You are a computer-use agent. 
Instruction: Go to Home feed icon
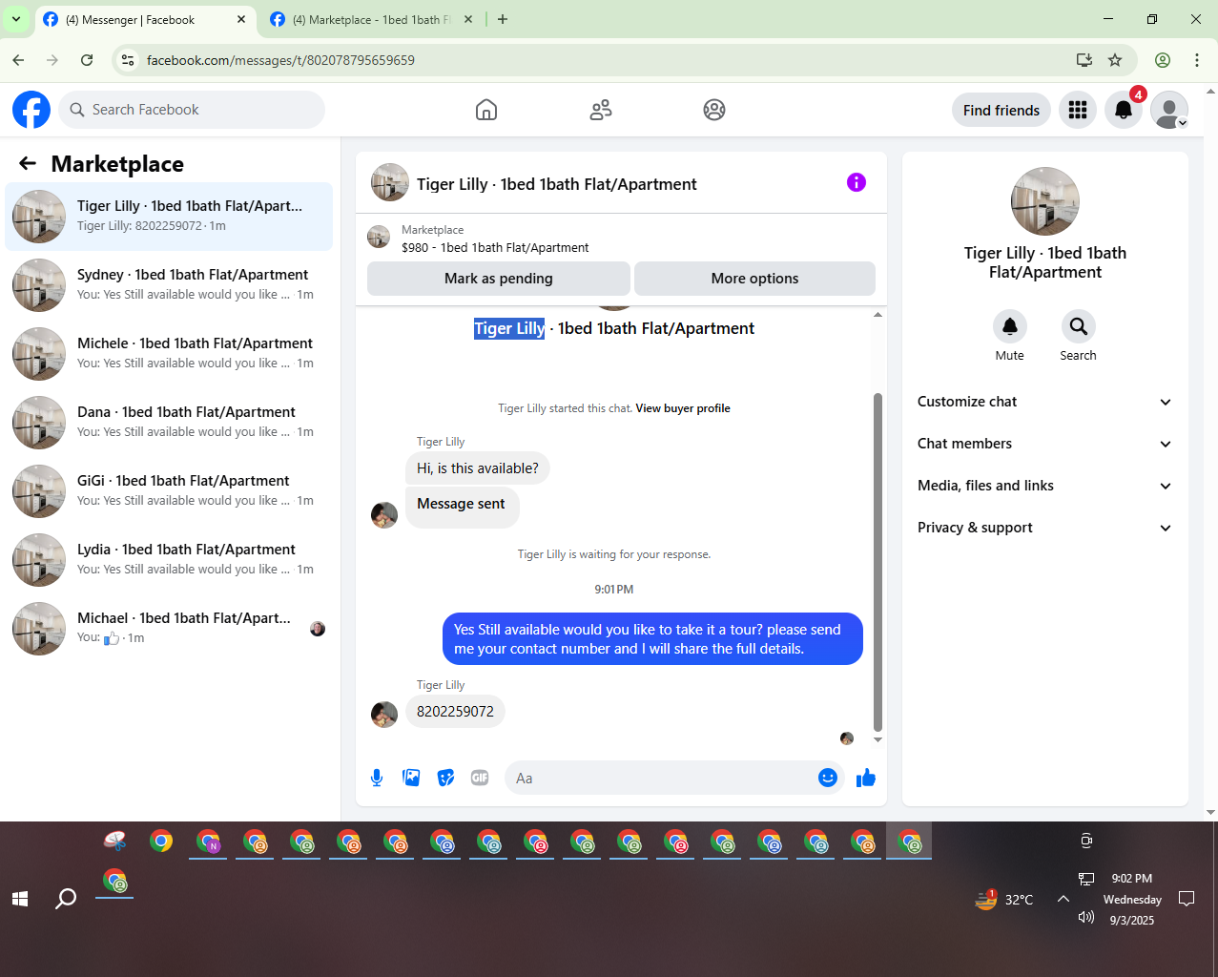486,110
